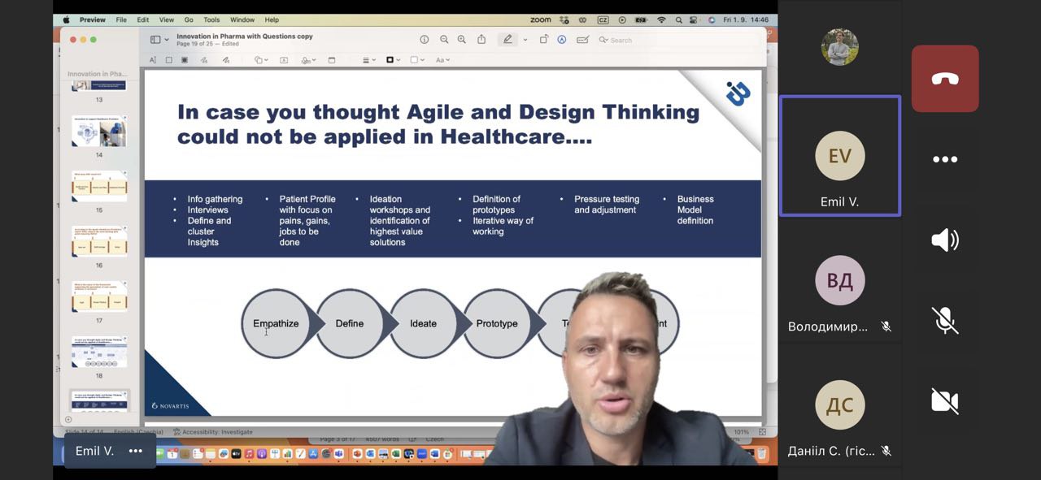This screenshot has width=1041, height=480.
Task: Open the View menu
Action: pos(167,19)
